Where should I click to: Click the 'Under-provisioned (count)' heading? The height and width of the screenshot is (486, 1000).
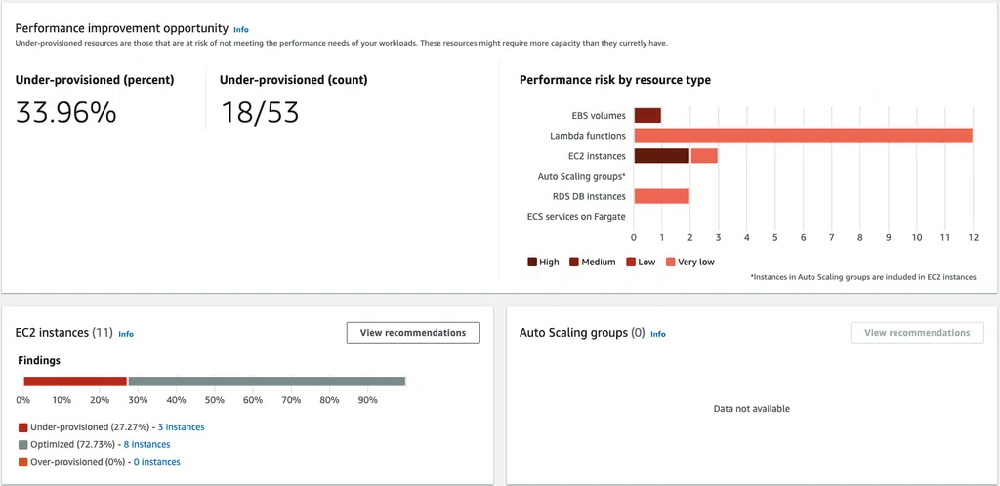click(x=293, y=80)
